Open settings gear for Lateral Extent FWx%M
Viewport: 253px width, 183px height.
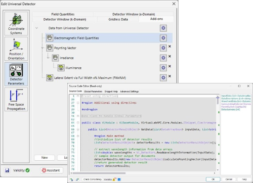(x=163, y=78)
